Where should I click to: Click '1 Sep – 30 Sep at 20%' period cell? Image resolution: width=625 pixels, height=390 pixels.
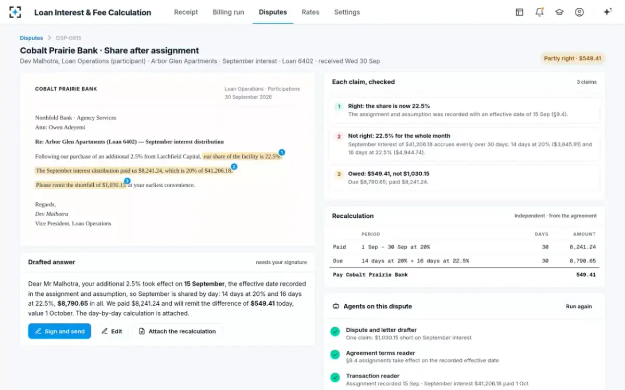click(x=396, y=247)
